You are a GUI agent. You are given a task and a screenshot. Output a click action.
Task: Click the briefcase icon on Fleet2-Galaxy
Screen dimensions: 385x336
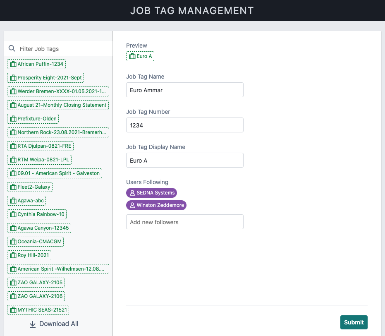point(13,187)
